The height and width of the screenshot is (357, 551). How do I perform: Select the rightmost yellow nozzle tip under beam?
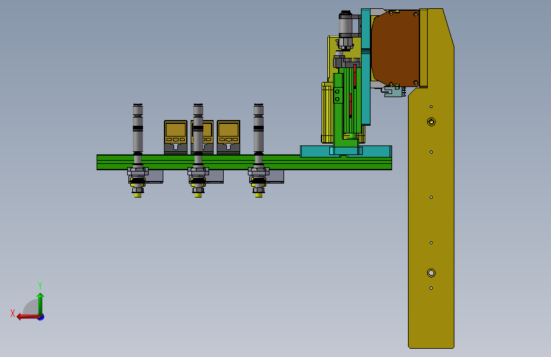tap(259, 195)
